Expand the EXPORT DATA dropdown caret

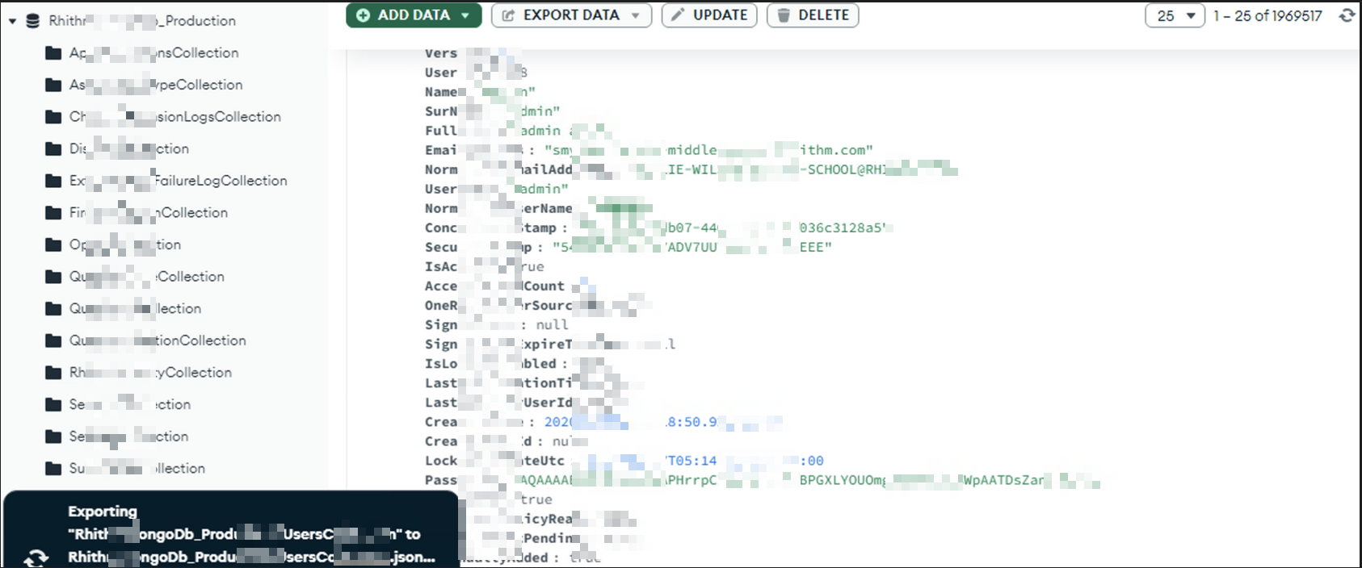click(636, 15)
